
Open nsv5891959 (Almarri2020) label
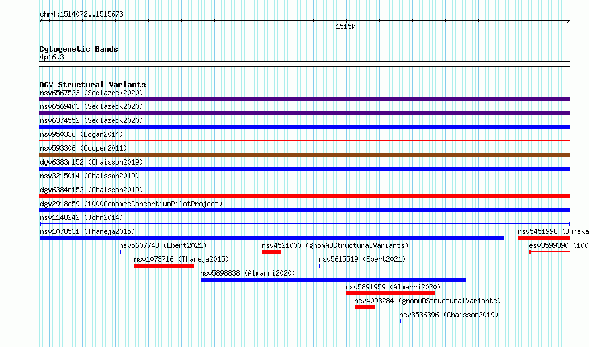click(393, 287)
